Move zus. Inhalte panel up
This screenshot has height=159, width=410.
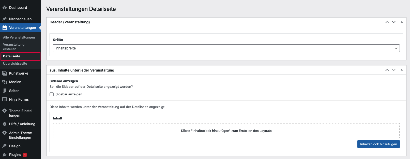coord(387,70)
